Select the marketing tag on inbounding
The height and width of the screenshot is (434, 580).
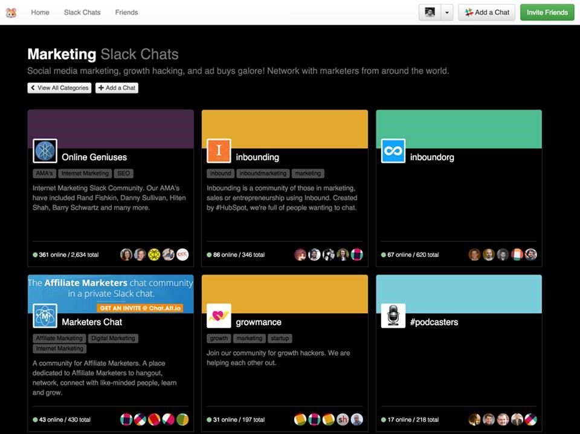point(308,173)
